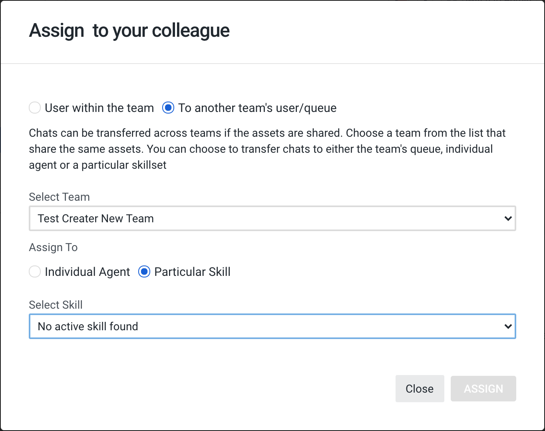
Task: Click the ASSIGN button
Action: click(483, 389)
